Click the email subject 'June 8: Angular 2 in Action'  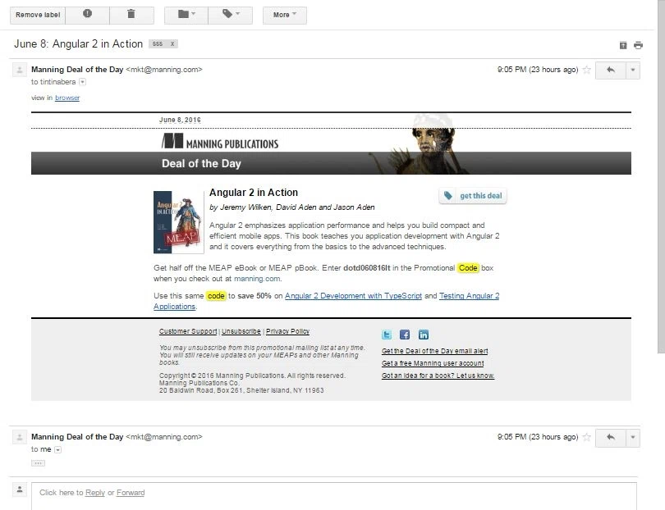pyautogui.click(x=79, y=43)
